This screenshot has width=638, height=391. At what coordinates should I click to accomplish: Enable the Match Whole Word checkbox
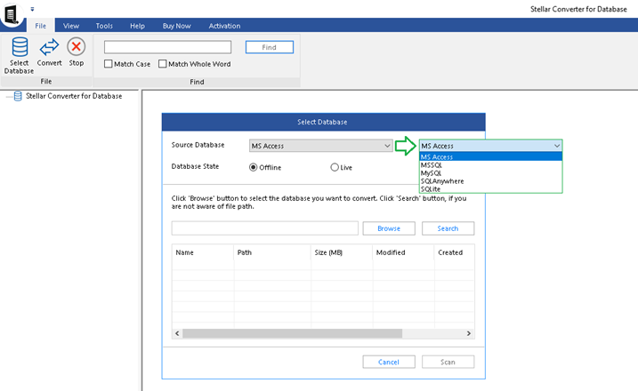(162, 64)
